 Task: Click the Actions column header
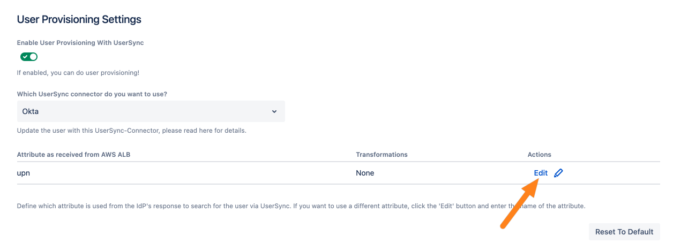[x=539, y=155]
